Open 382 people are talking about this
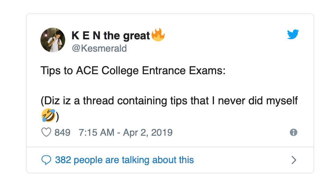This screenshot has width=333, height=186. 124,160
